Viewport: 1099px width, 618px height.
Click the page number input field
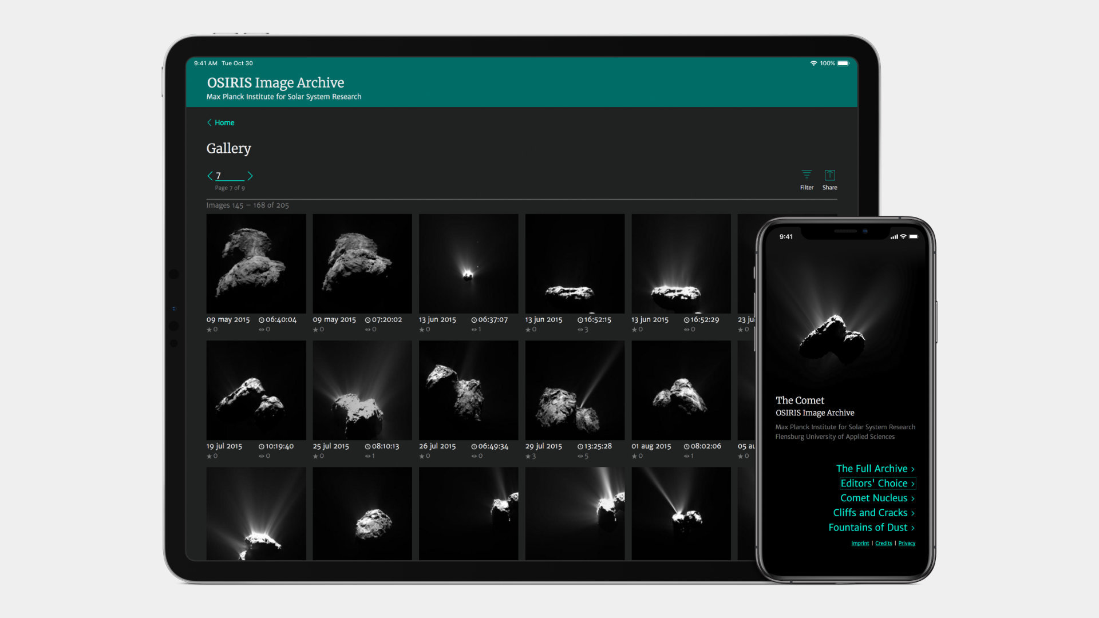click(x=230, y=176)
